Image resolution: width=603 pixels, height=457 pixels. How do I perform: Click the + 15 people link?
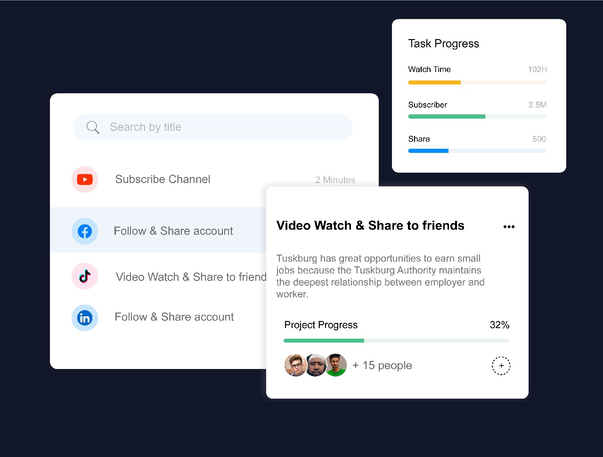(382, 365)
